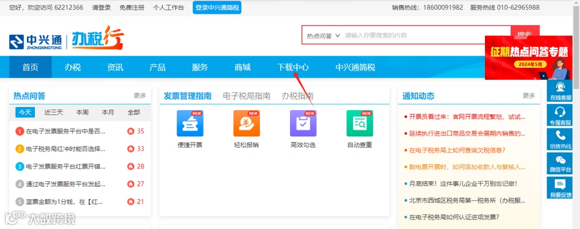Open question 蓝票金额为1分钱，在【红...

[64, 202]
